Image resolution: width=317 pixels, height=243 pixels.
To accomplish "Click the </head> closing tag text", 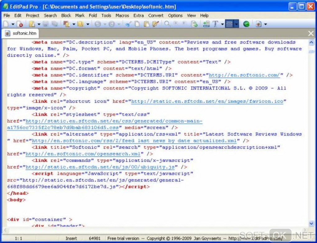I will pos(18,193).
